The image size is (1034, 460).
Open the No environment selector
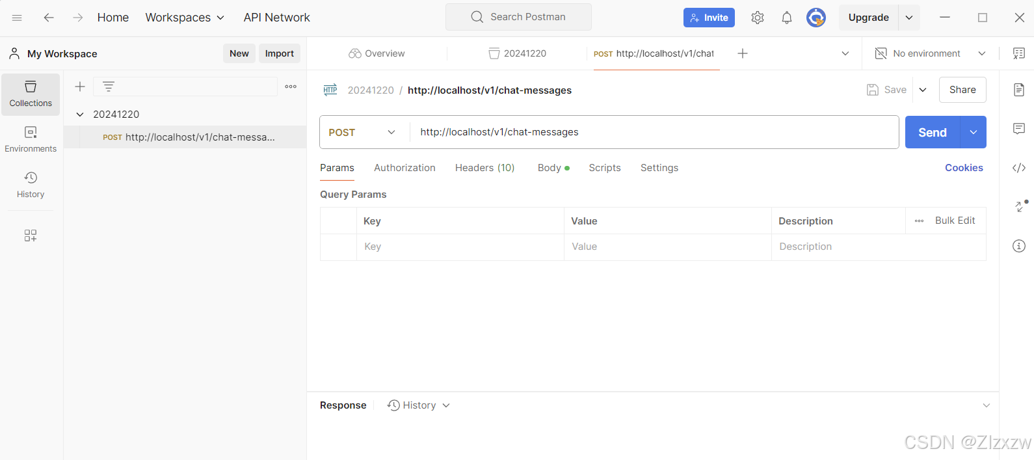point(930,53)
